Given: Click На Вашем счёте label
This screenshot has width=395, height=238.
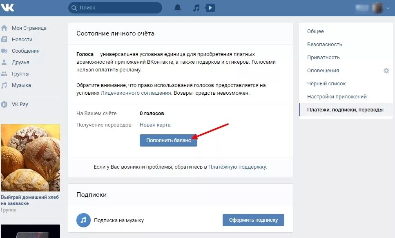Looking at the screenshot, I should click(96, 113).
